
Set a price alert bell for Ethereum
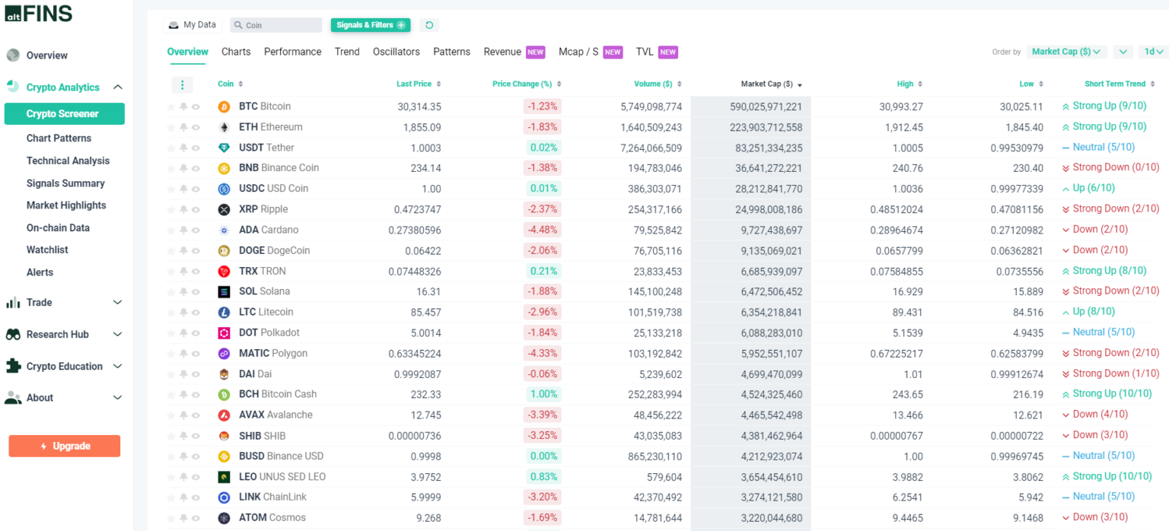(183, 126)
